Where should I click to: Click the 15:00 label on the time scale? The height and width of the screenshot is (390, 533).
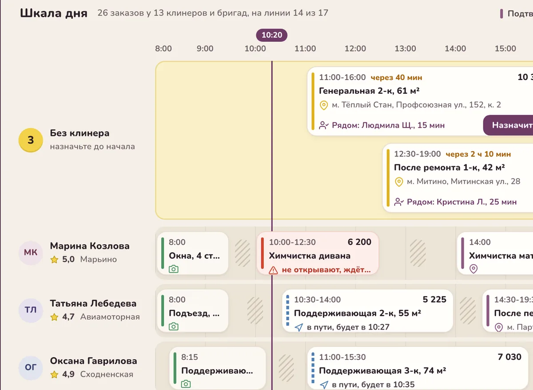pos(505,49)
